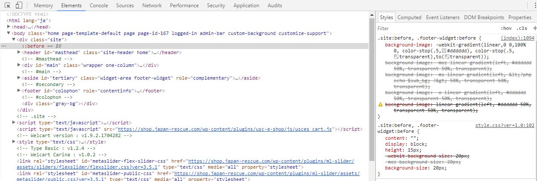Collapse the div class site node

click(14, 40)
